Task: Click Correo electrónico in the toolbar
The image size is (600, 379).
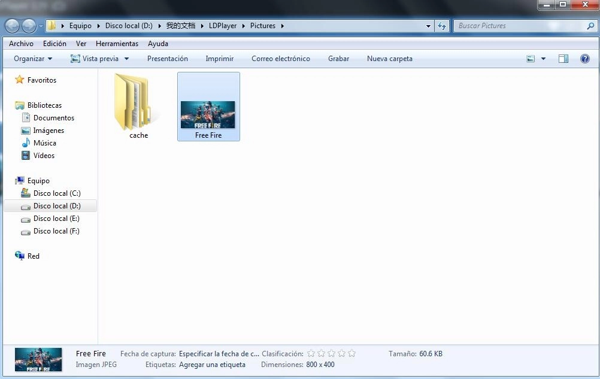Action: pos(281,59)
